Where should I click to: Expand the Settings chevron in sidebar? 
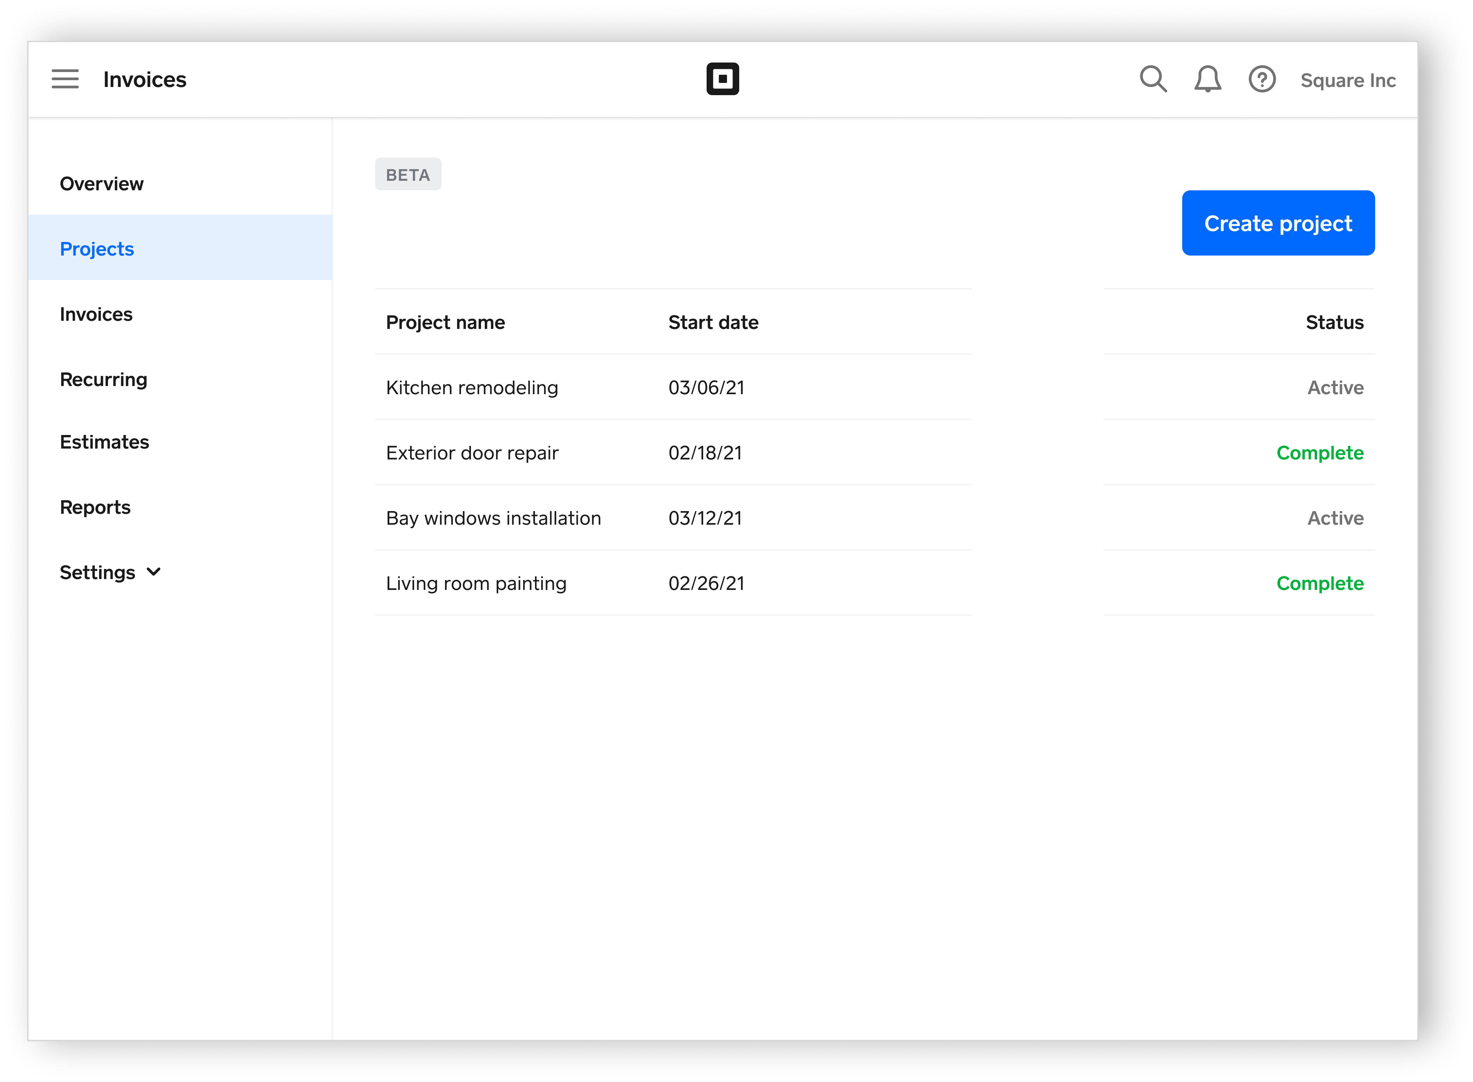[x=154, y=572]
